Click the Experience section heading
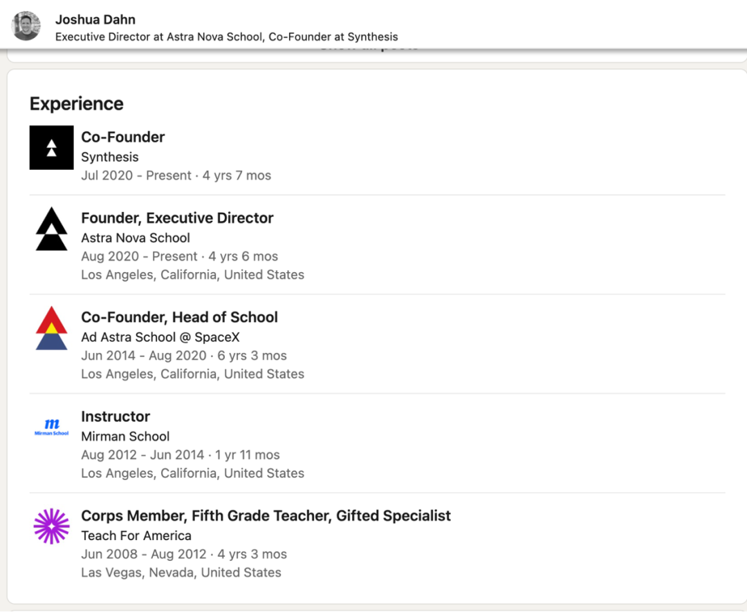747x612 pixels. 77,104
